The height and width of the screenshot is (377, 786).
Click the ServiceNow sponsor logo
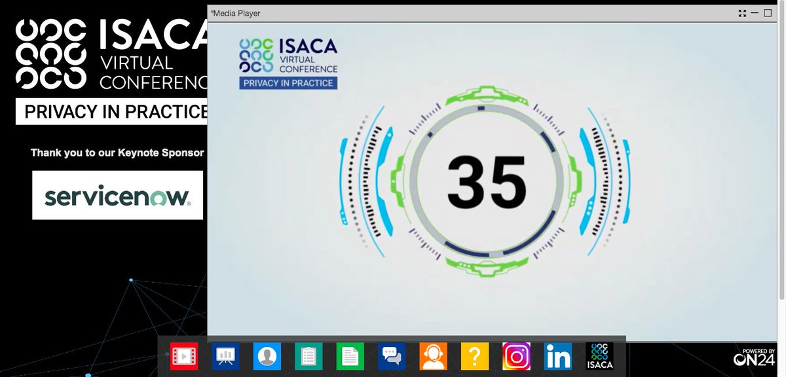117,194
